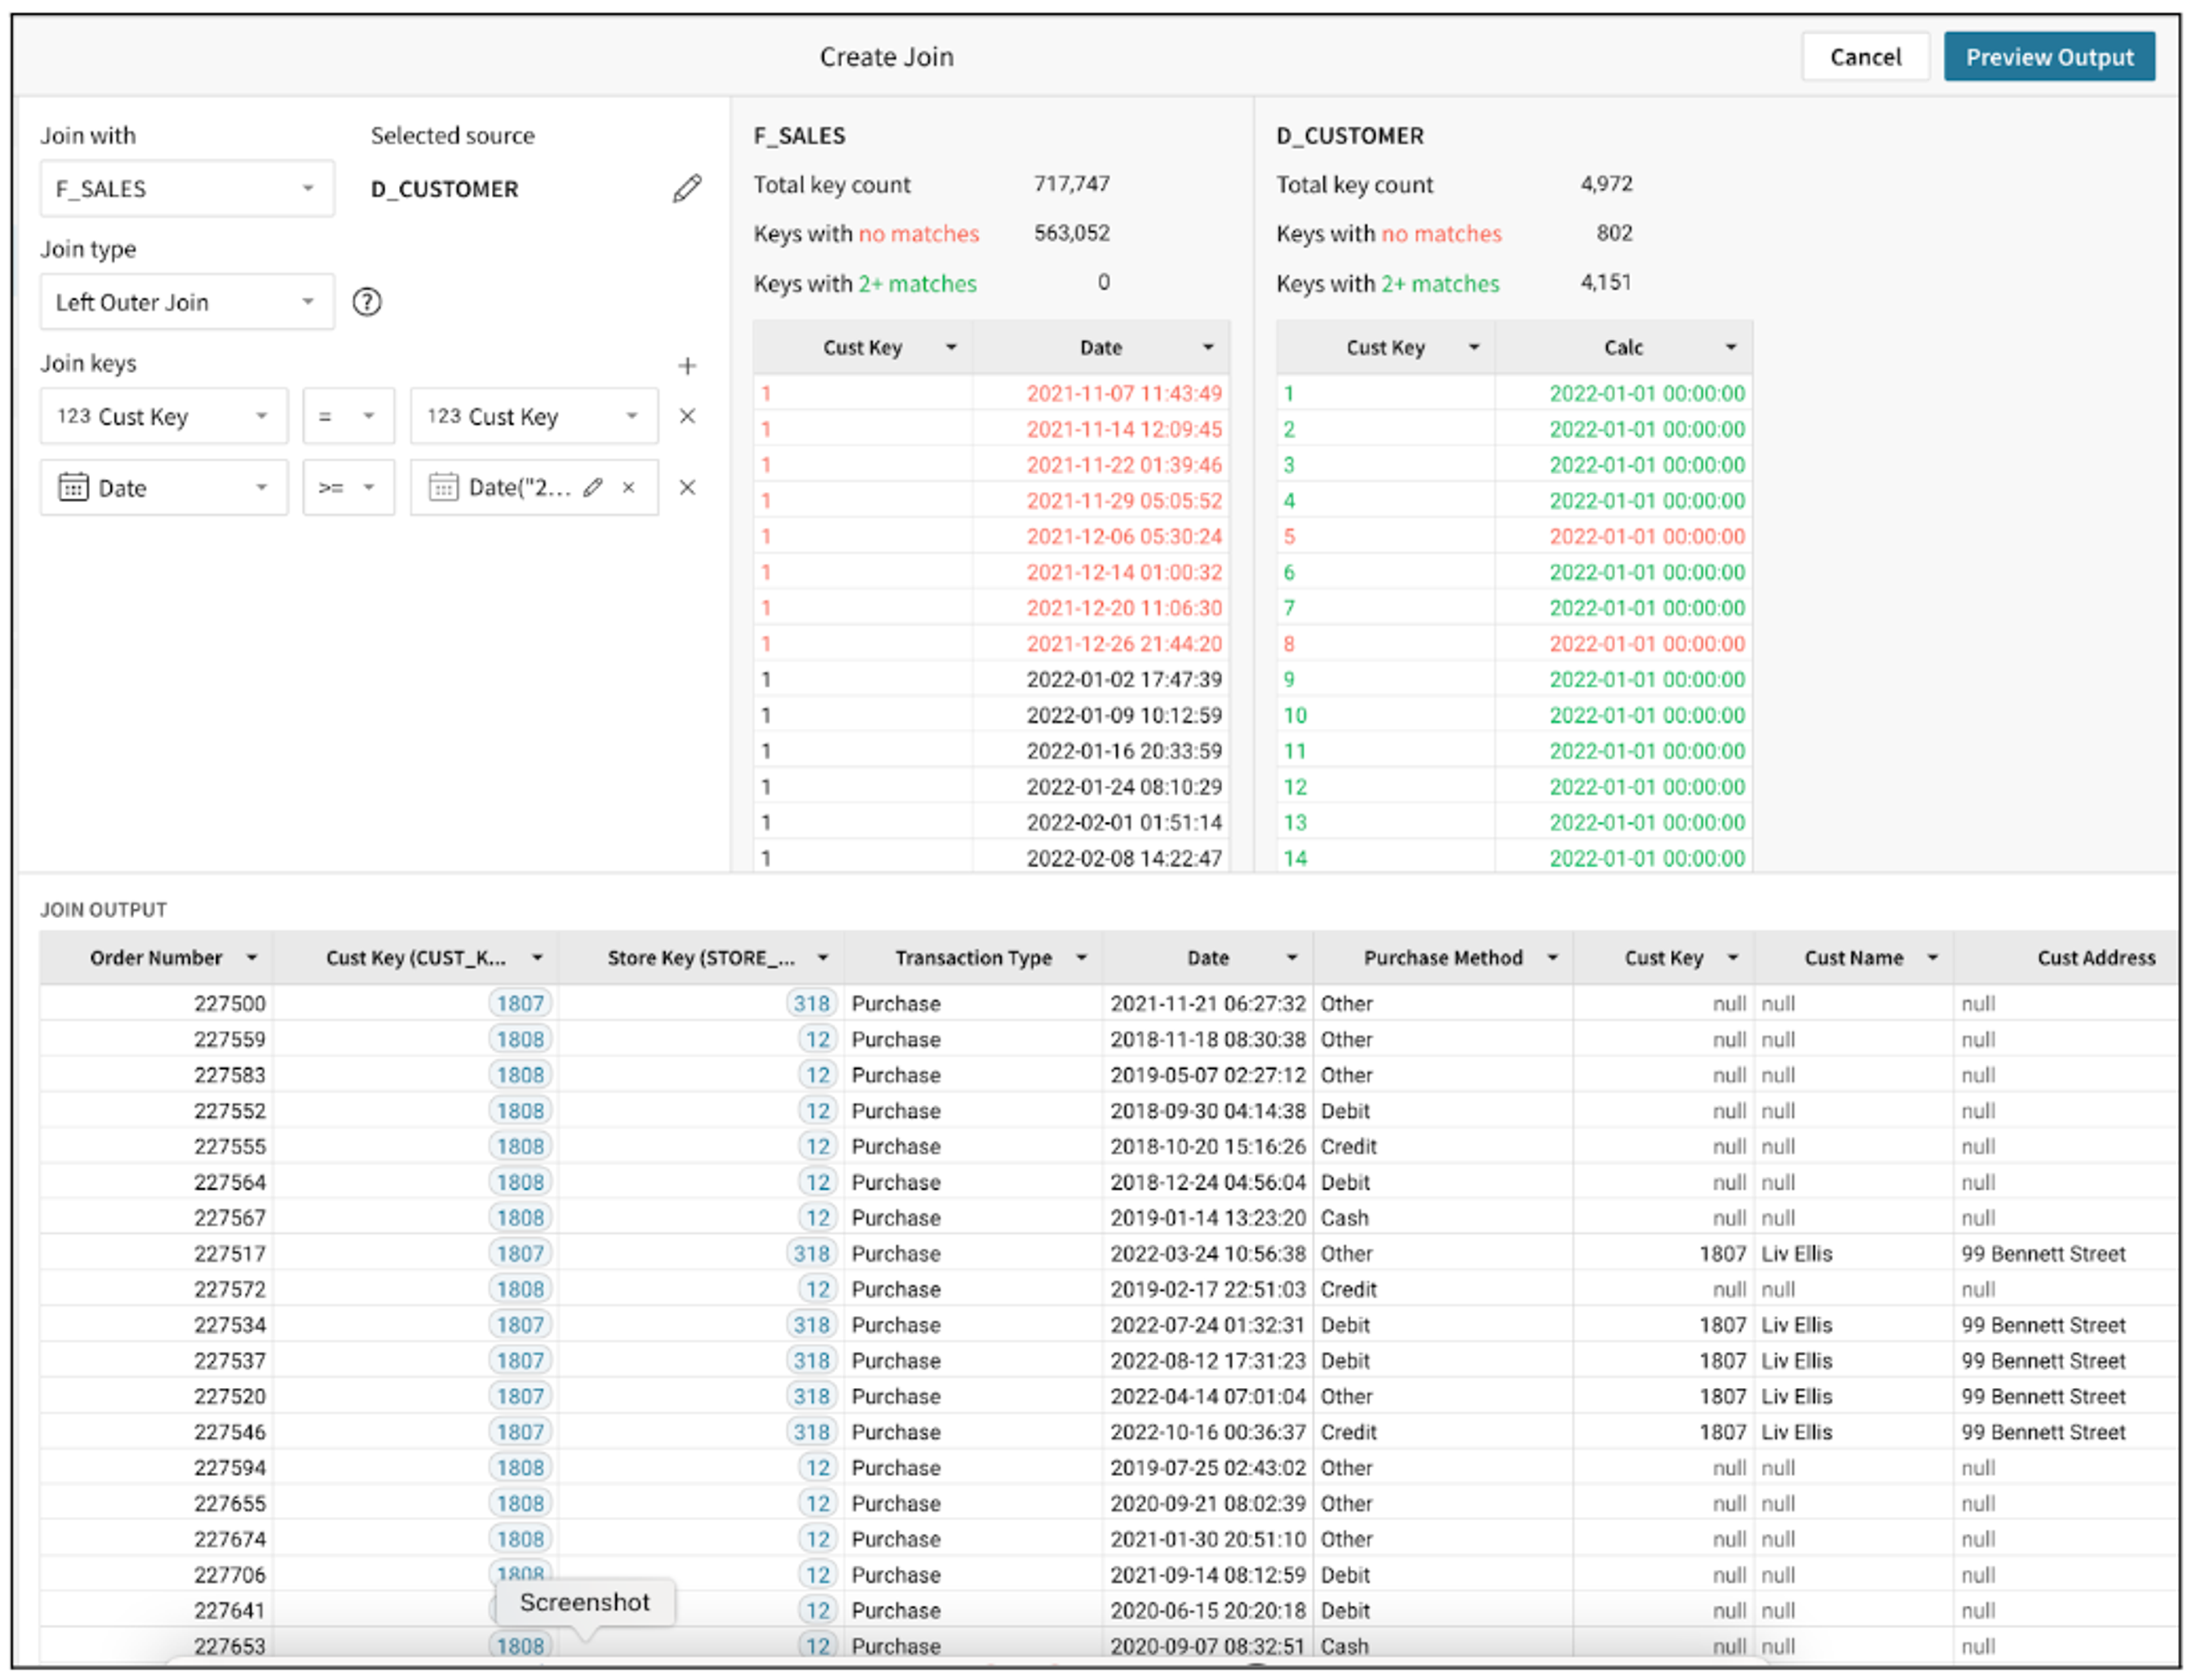Click 12 store key pill in order 227583
This screenshot has height=1680, width=2191.
coord(818,1075)
